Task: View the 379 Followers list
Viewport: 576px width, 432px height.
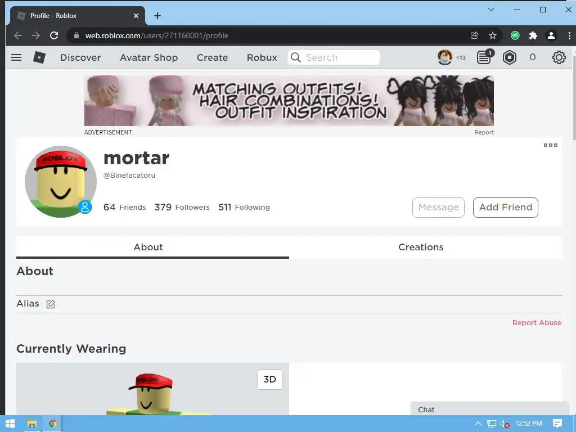Action: 182,207
